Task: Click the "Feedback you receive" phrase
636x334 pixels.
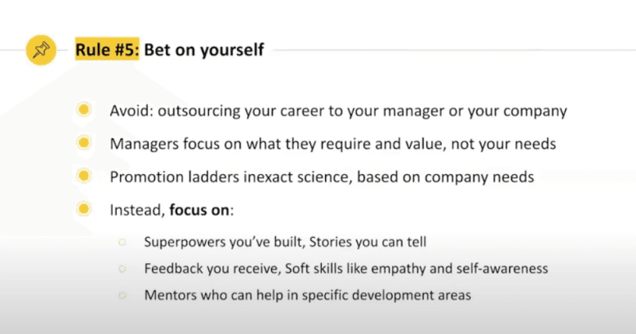Action: [204, 268]
